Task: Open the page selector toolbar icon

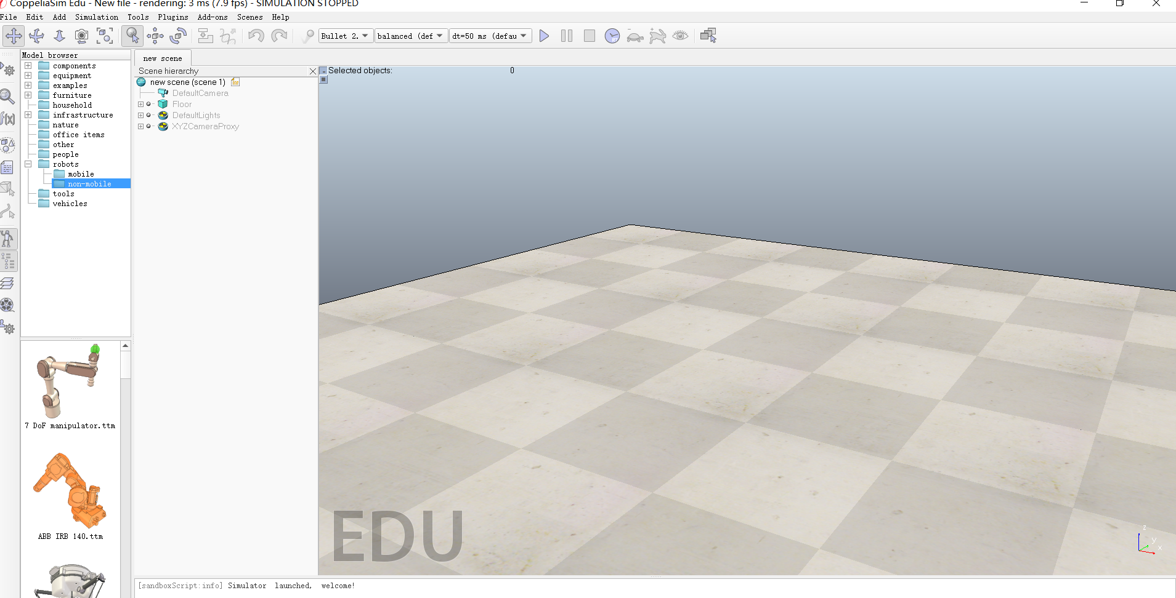Action: click(x=708, y=36)
